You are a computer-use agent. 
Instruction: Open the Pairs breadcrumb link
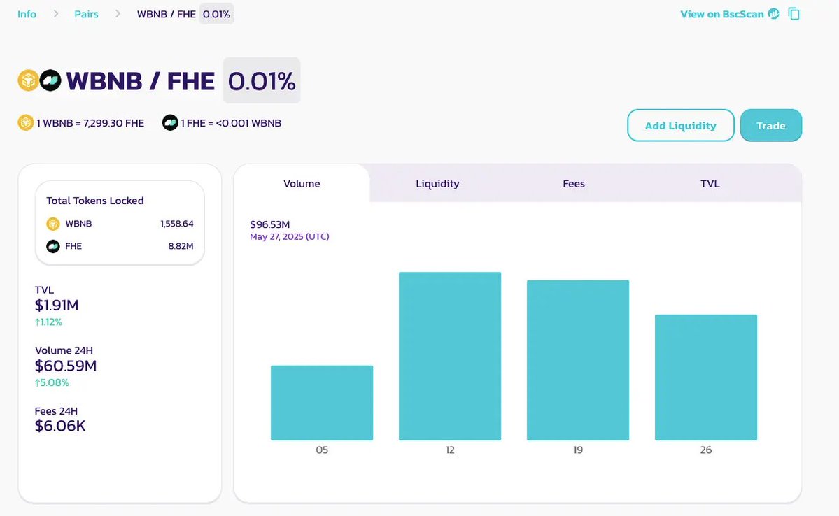(x=86, y=14)
